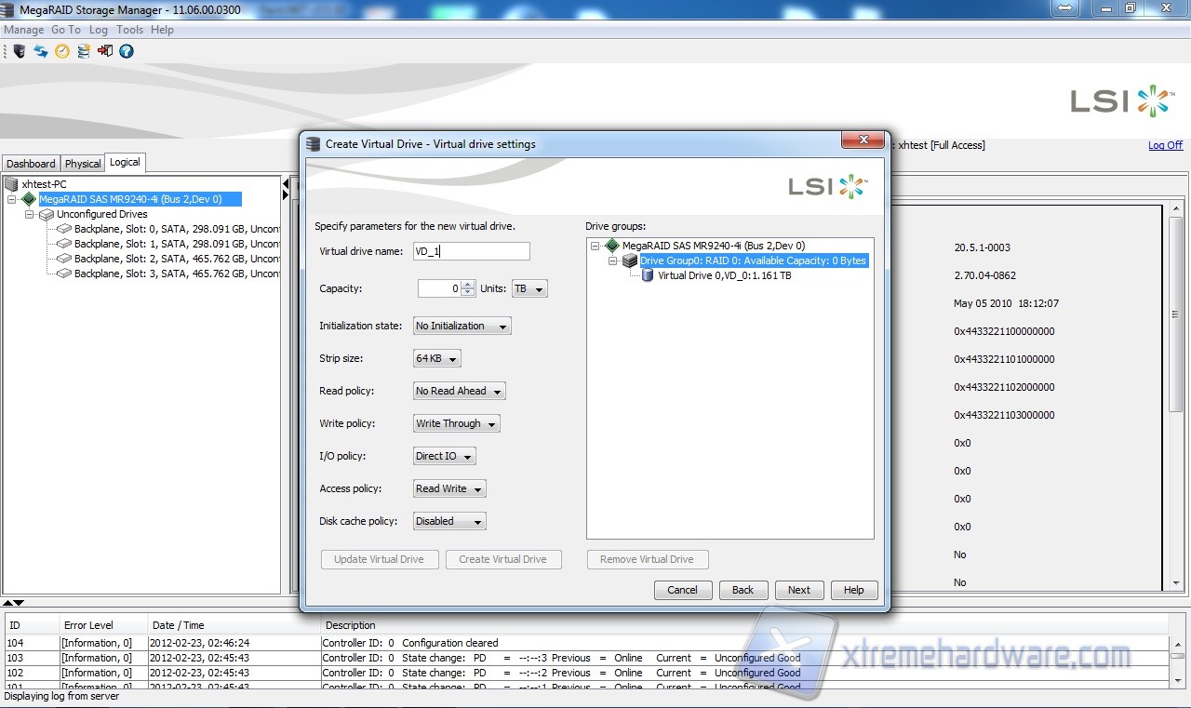Image resolution: width=1191 pixels, height=708 pixels.
Task: Collapse Drive Group0 node in drive groups
Action: point(613,261)
